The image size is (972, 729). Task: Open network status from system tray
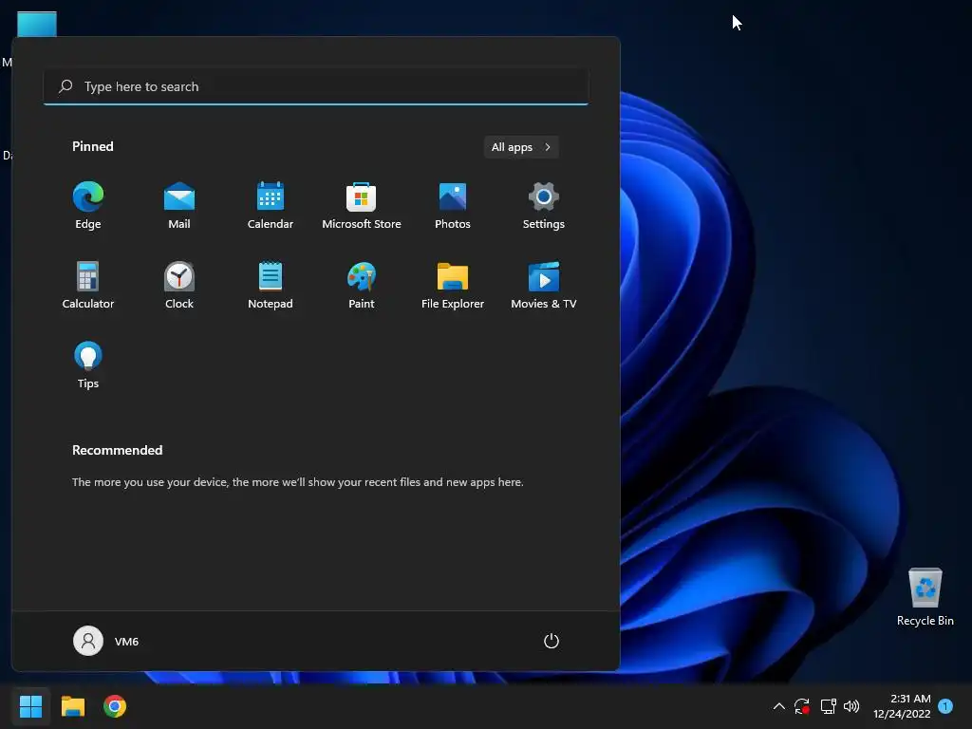point(828,706)
